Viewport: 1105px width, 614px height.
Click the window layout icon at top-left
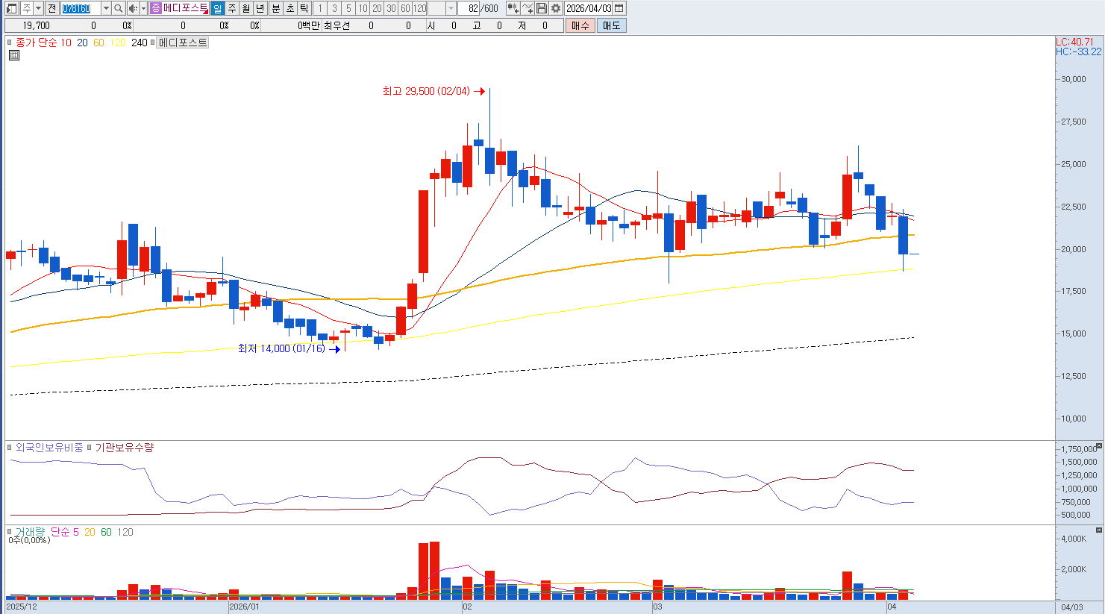pyautogui.click(x=11, y=8)
